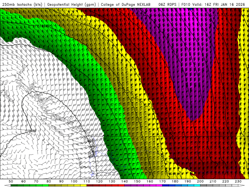Image resolution: width=249 pixels, height=187 pixels.
Task: Click the dark blue swatch right of 170
Action: pyautogui.click(x=166, y=185)
